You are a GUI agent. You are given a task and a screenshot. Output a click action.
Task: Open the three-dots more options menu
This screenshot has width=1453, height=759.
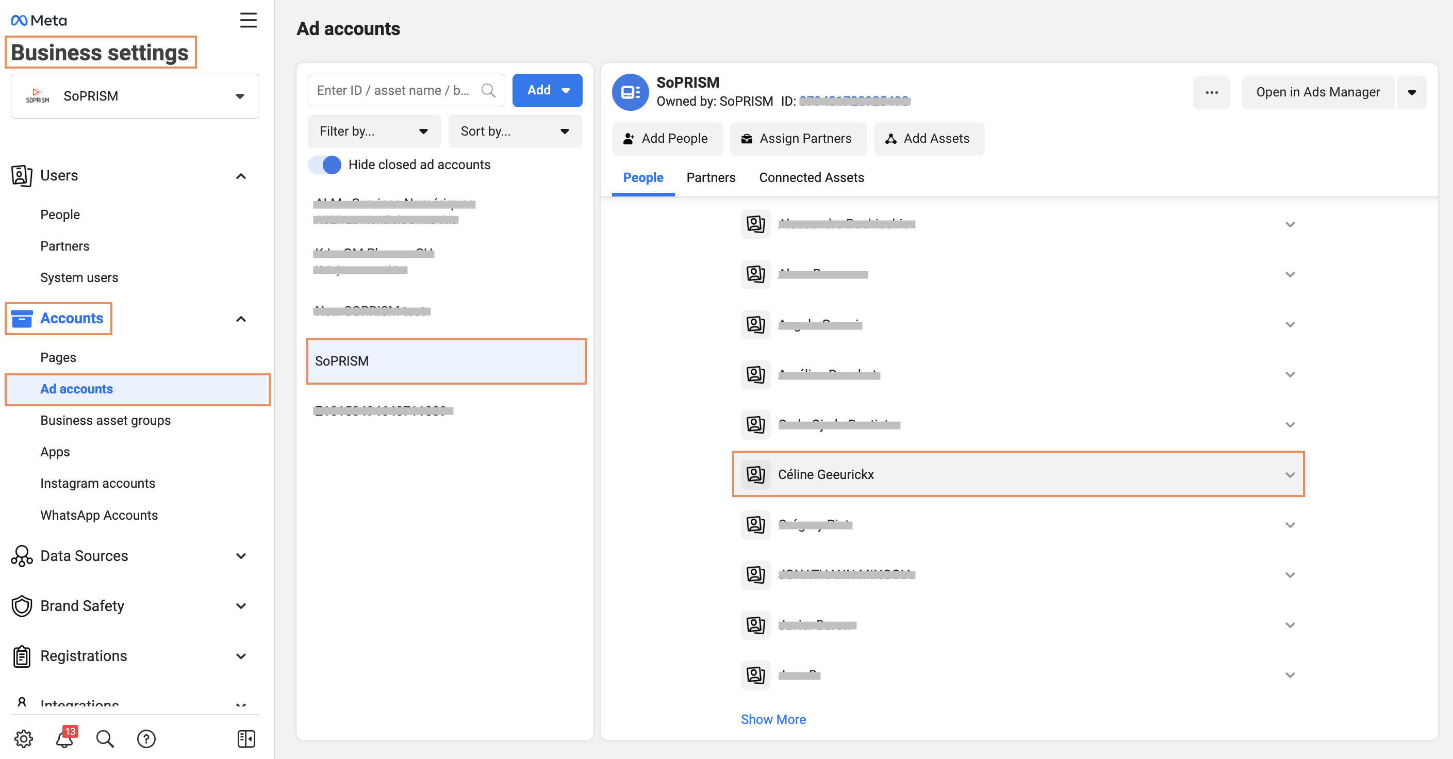coord(1211,92)
